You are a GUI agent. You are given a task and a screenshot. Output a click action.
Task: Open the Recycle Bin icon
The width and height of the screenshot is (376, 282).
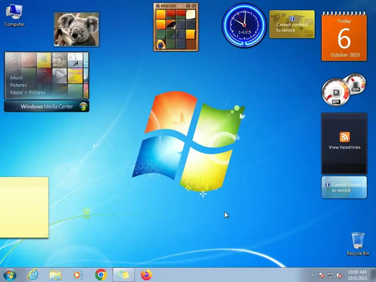coord(358,244)
